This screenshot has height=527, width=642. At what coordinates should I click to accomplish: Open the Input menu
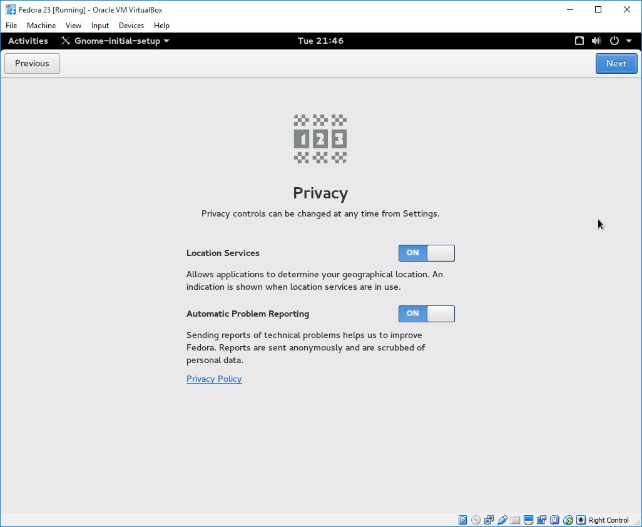click(x=100, y=26)
